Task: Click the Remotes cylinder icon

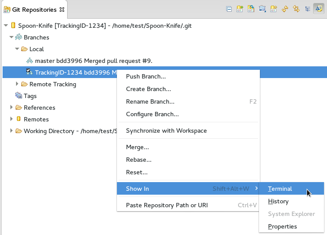Action: tap(19, 118)
